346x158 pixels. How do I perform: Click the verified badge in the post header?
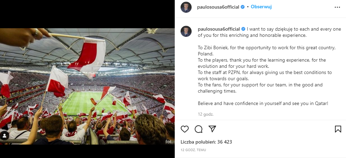[242, 7]
